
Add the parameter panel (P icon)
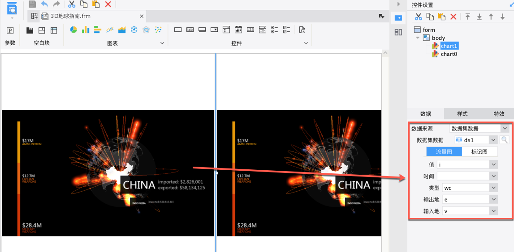click(x=10, y=30)
